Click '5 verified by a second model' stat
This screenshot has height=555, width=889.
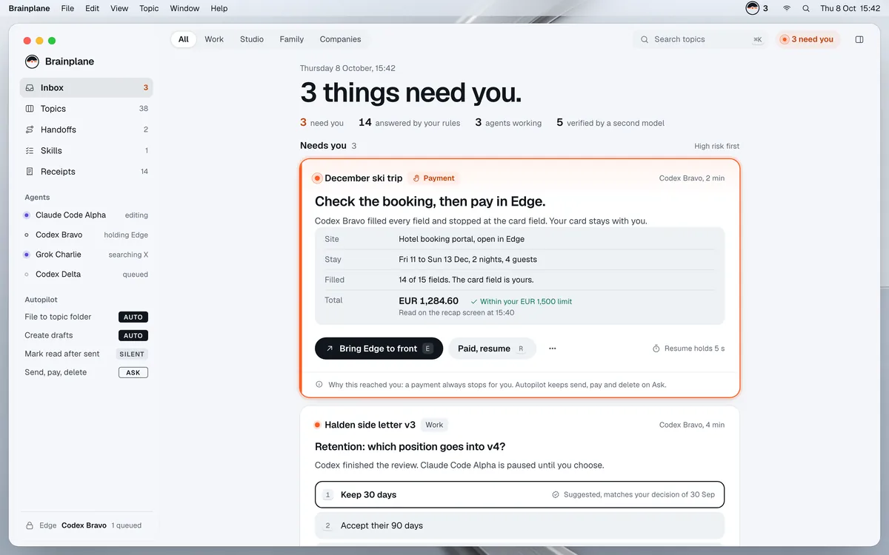pyautogui.click(x=610, y=123)
